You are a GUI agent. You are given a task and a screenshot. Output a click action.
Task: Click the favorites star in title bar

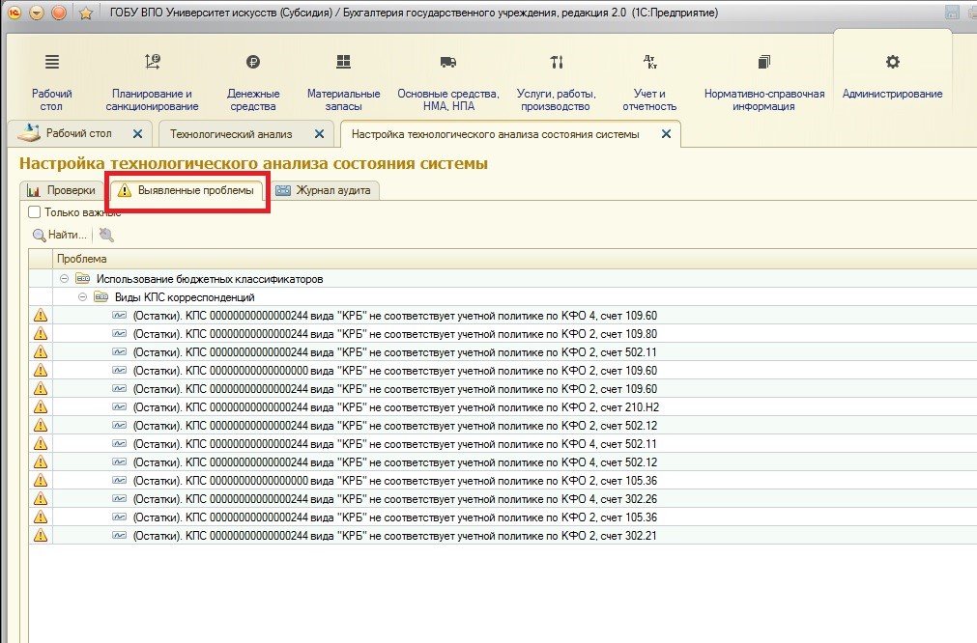[x=85, y=13]
